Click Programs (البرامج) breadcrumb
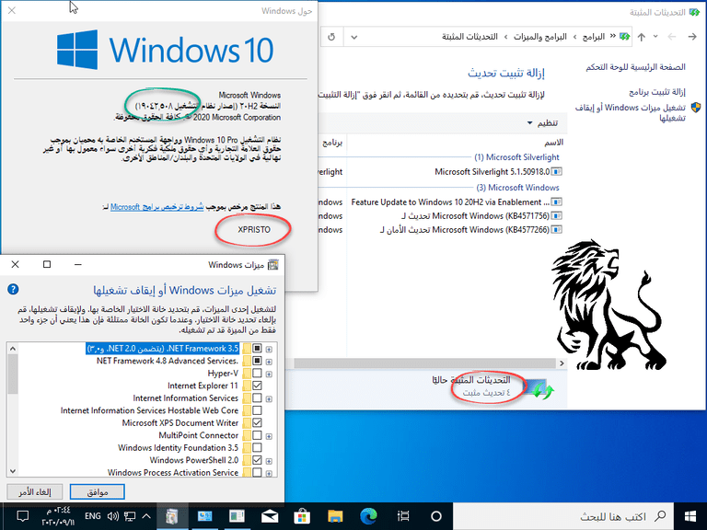707x530 pixels. point(594,37)
